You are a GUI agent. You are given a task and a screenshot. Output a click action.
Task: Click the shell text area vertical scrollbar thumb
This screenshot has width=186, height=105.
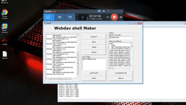[x=131, y=46]
